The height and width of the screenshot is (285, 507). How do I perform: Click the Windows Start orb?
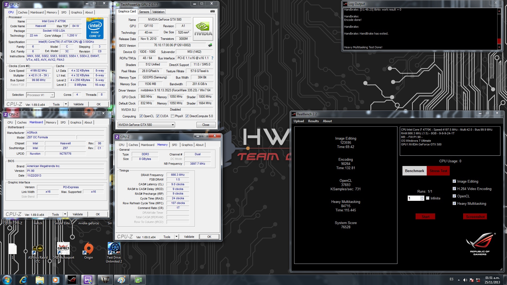(x=7, y=280)
